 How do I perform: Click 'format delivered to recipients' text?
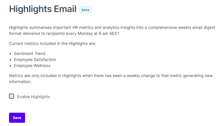43,34
